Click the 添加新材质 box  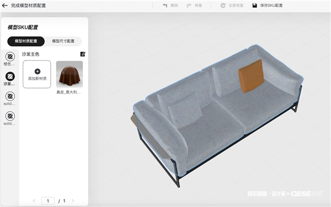coord(37,74)
